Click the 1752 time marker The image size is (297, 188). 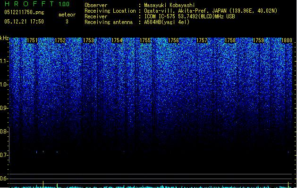coord(60,40)
